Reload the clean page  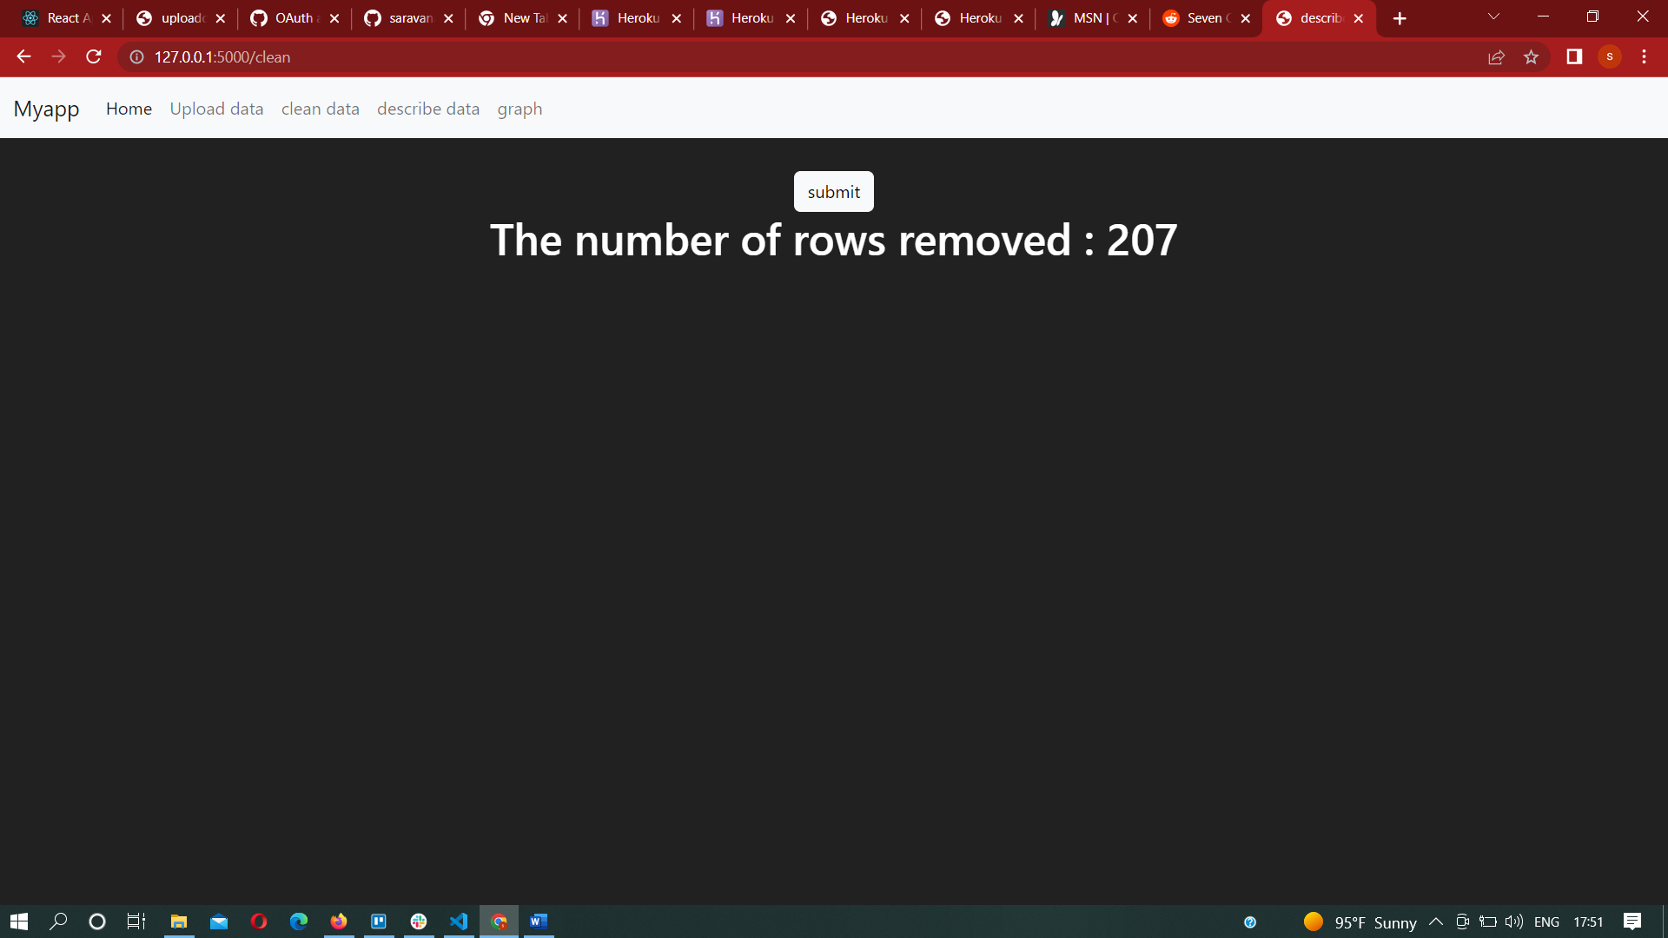93,57
